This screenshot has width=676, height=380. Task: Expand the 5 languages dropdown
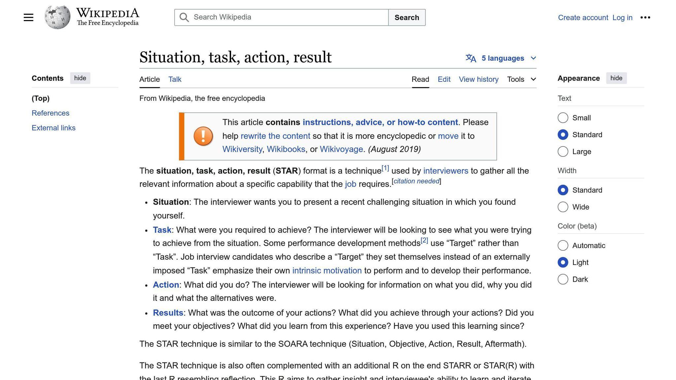pos(501,58)
